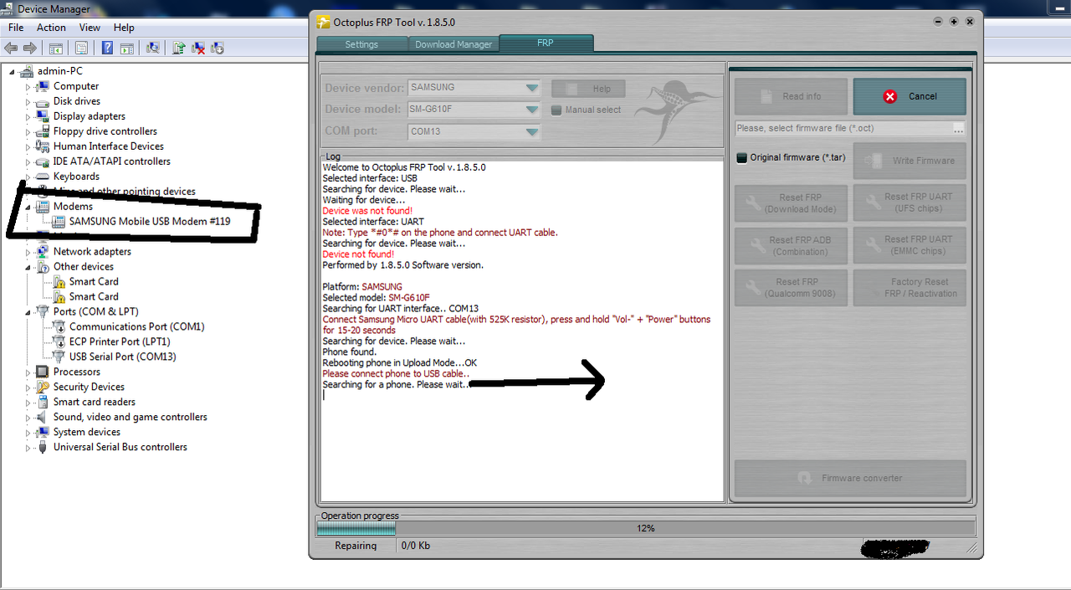Click the Human Interface Devices icon
The height and width of the screenshot is (590, 1071).
click(x=43, y=146)
